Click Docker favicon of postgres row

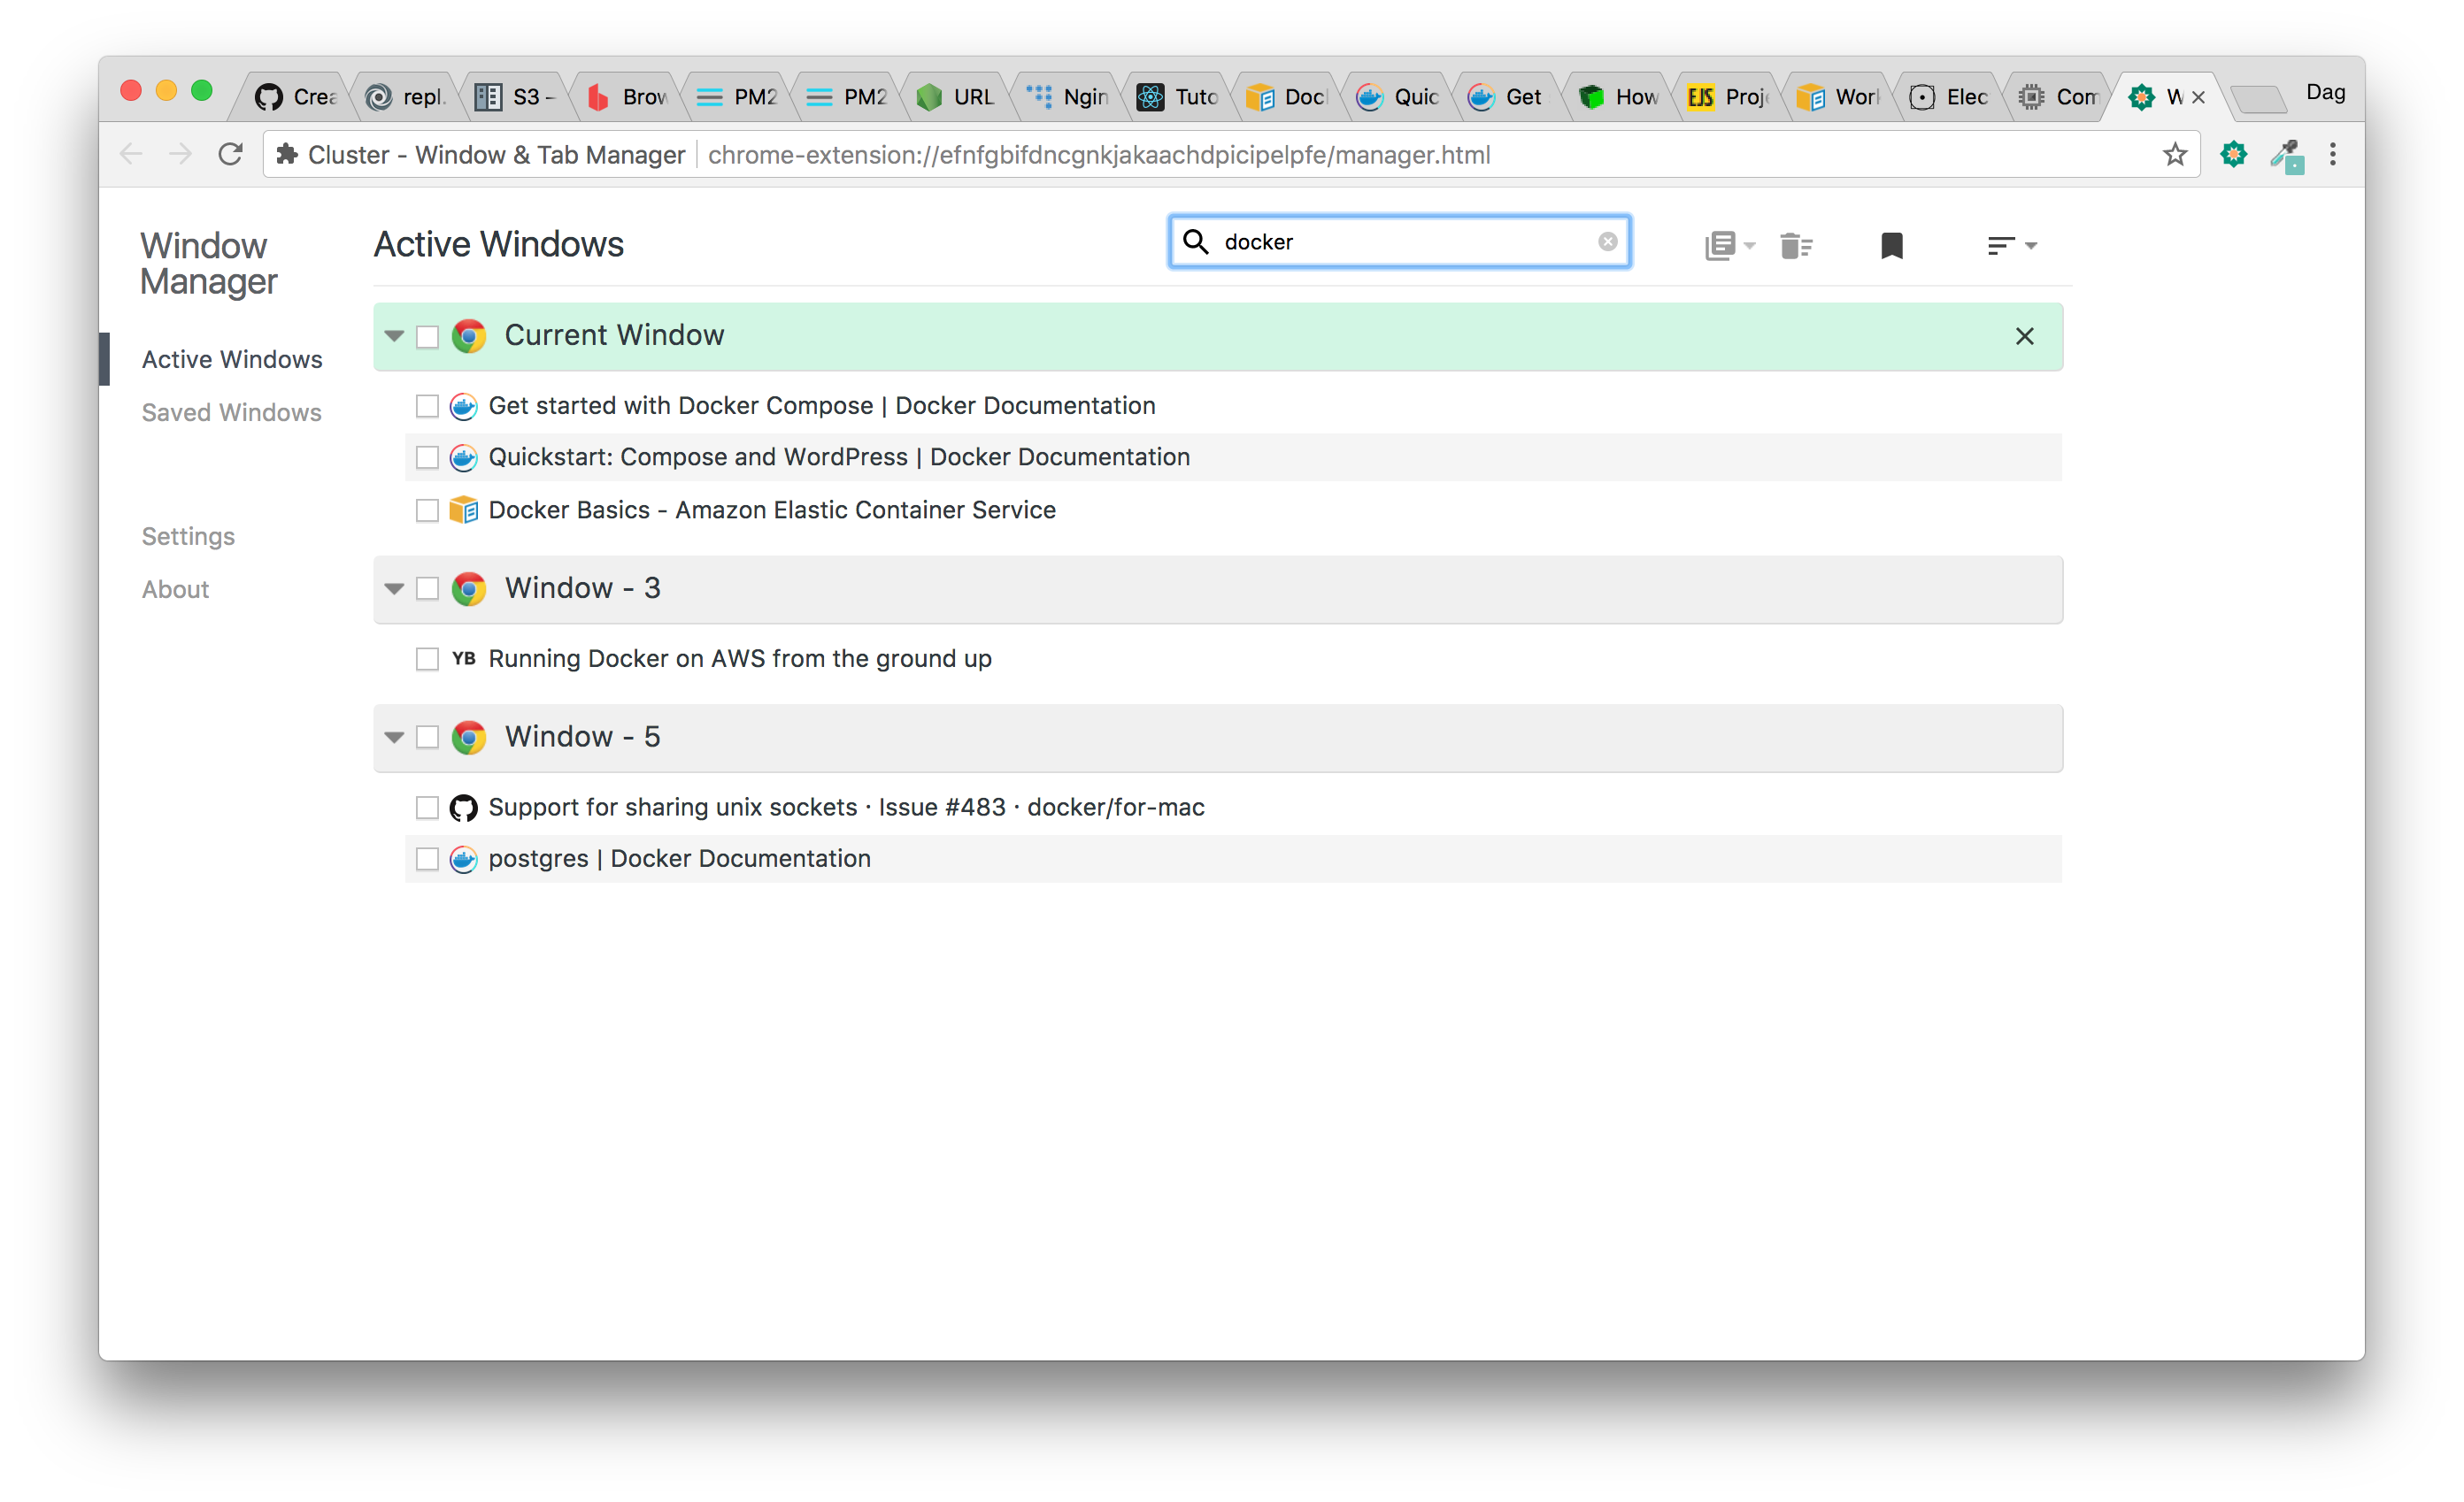463,860
